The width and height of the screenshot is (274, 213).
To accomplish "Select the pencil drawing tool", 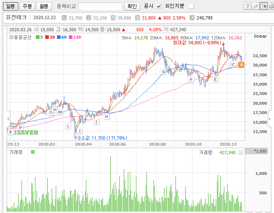I will 255,6.
